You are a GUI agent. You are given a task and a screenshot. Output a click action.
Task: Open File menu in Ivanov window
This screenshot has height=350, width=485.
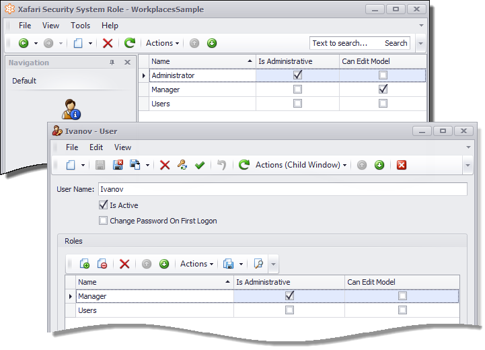tap(72, 147)
